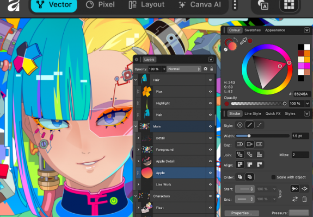Image resolution: width=313 pixels, height=217 pixels.
Task: Choose the third Align stroke icon
Action: (259, 165)
